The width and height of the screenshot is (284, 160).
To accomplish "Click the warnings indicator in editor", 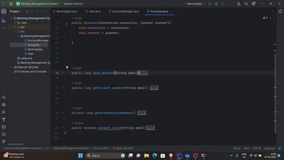I will click(265, 18).
